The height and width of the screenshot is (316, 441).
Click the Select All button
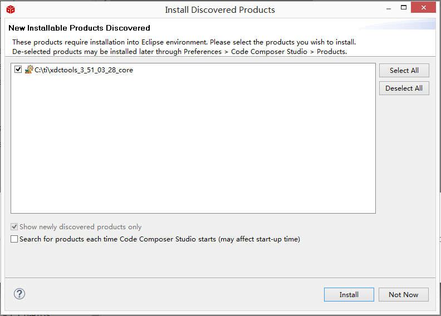point(404,70)
